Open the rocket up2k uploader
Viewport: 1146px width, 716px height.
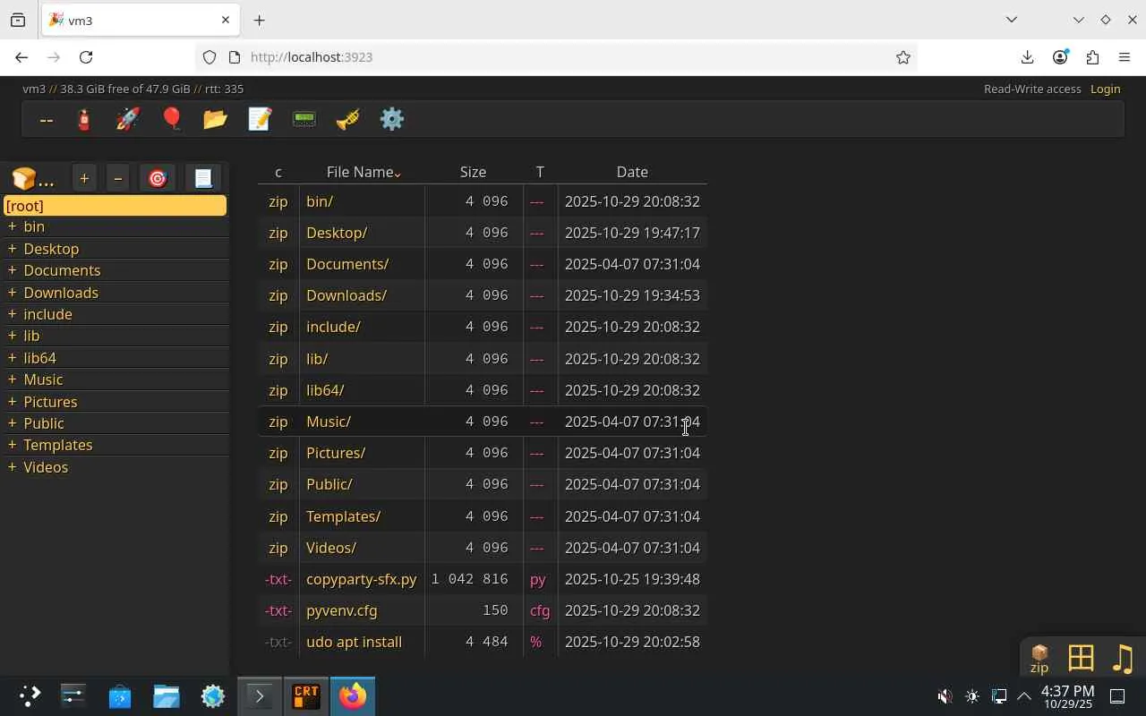coord(128,119)
